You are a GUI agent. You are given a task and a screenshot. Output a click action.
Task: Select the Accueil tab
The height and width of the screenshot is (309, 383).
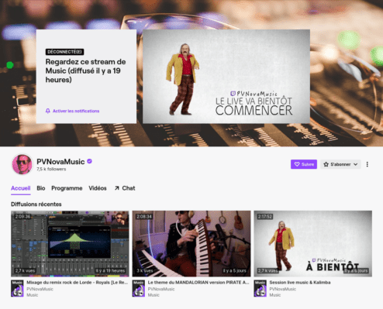(21, 188)
